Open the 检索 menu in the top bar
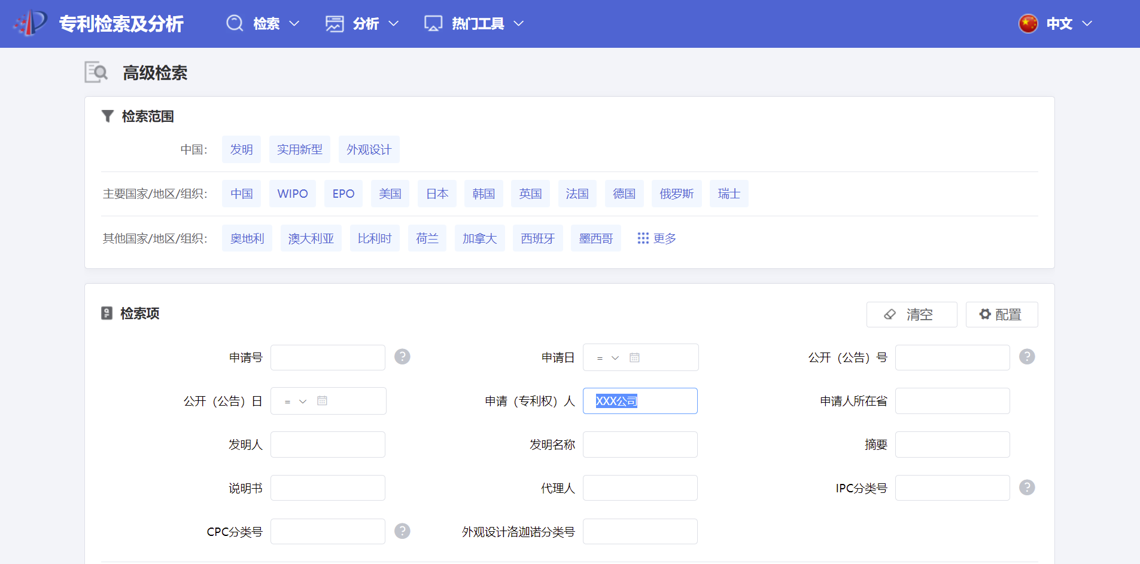 (x=263, y=24)
